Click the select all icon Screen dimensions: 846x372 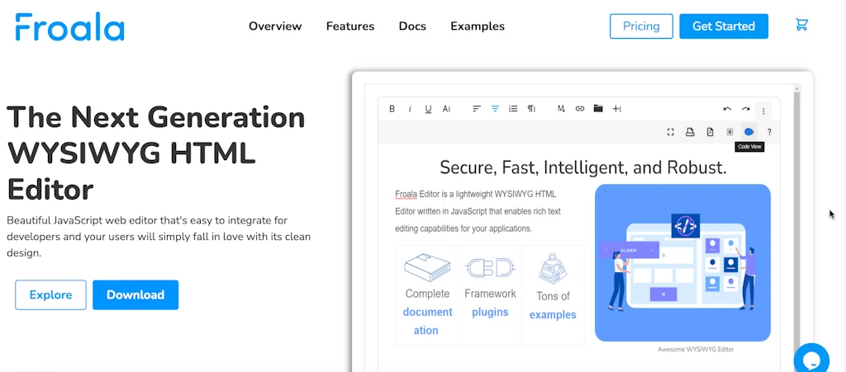tap(730, 132)
